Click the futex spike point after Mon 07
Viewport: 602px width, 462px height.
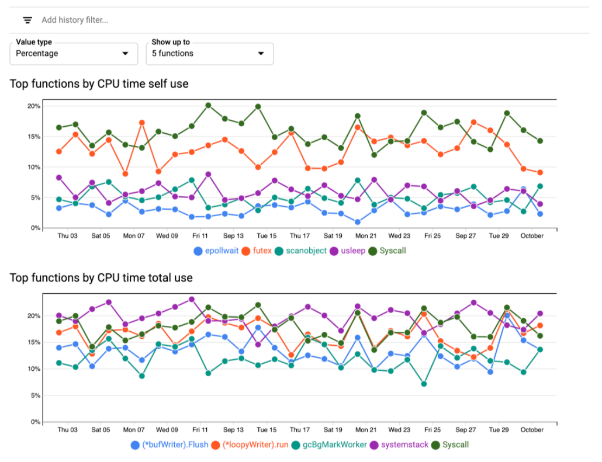pyautogui.click(x=141, y=123)
